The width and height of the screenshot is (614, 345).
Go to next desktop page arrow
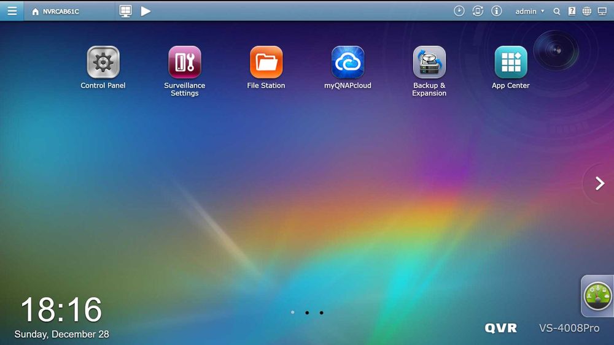click(x=599, y=183)
